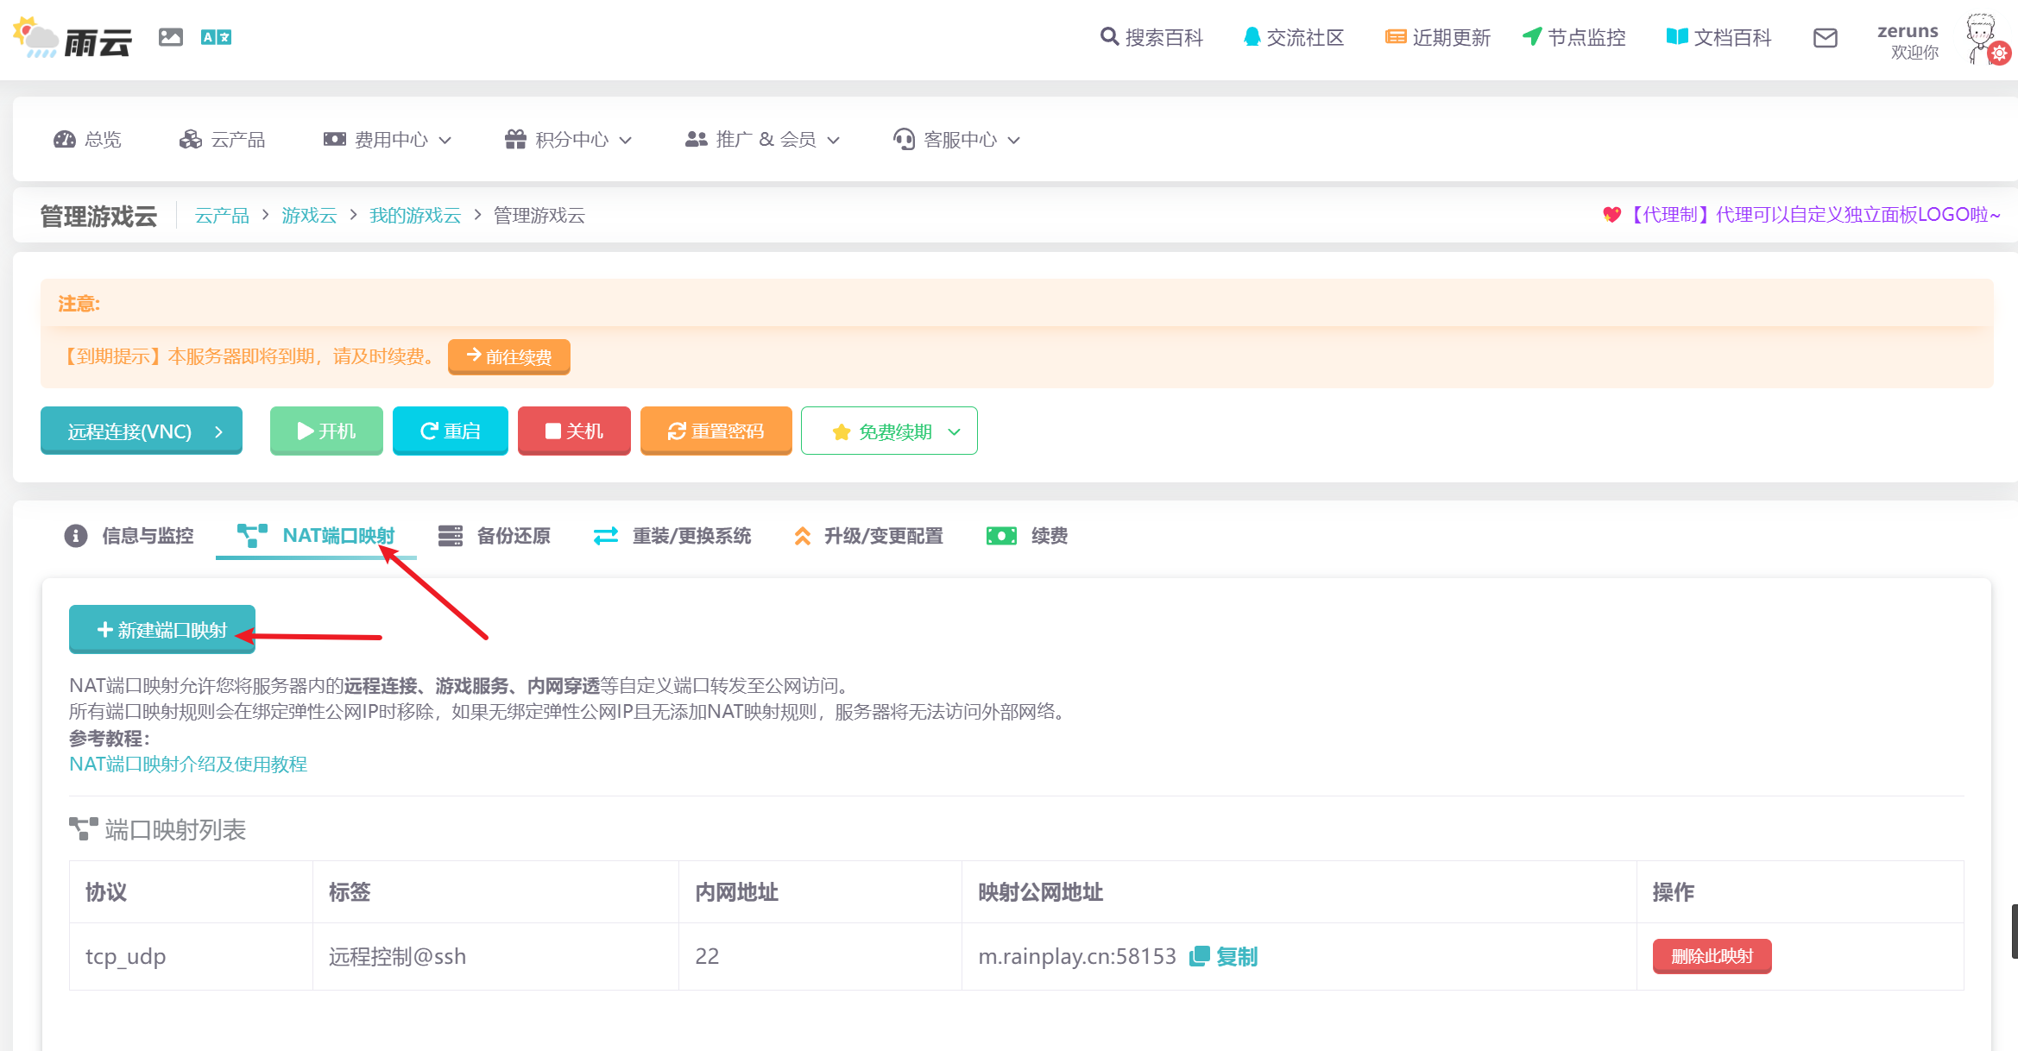Open 搜索百科 search
2018x1051 pixels.
[x=1151, y=38]
